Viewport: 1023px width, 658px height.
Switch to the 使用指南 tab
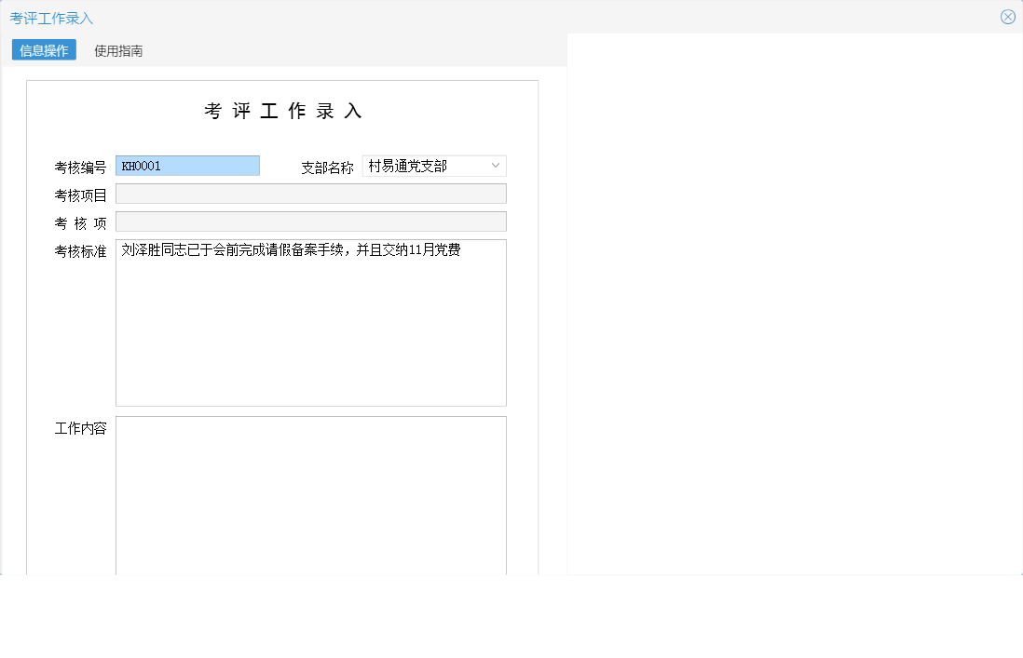pyautogui.click(x=117, y=50)
